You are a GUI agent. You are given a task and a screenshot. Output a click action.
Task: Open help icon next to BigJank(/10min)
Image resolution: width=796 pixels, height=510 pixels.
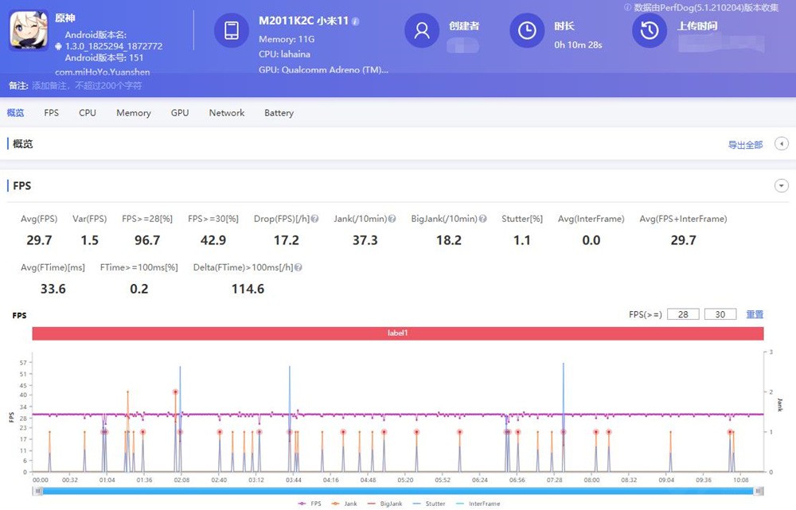[x=482, y=219]
